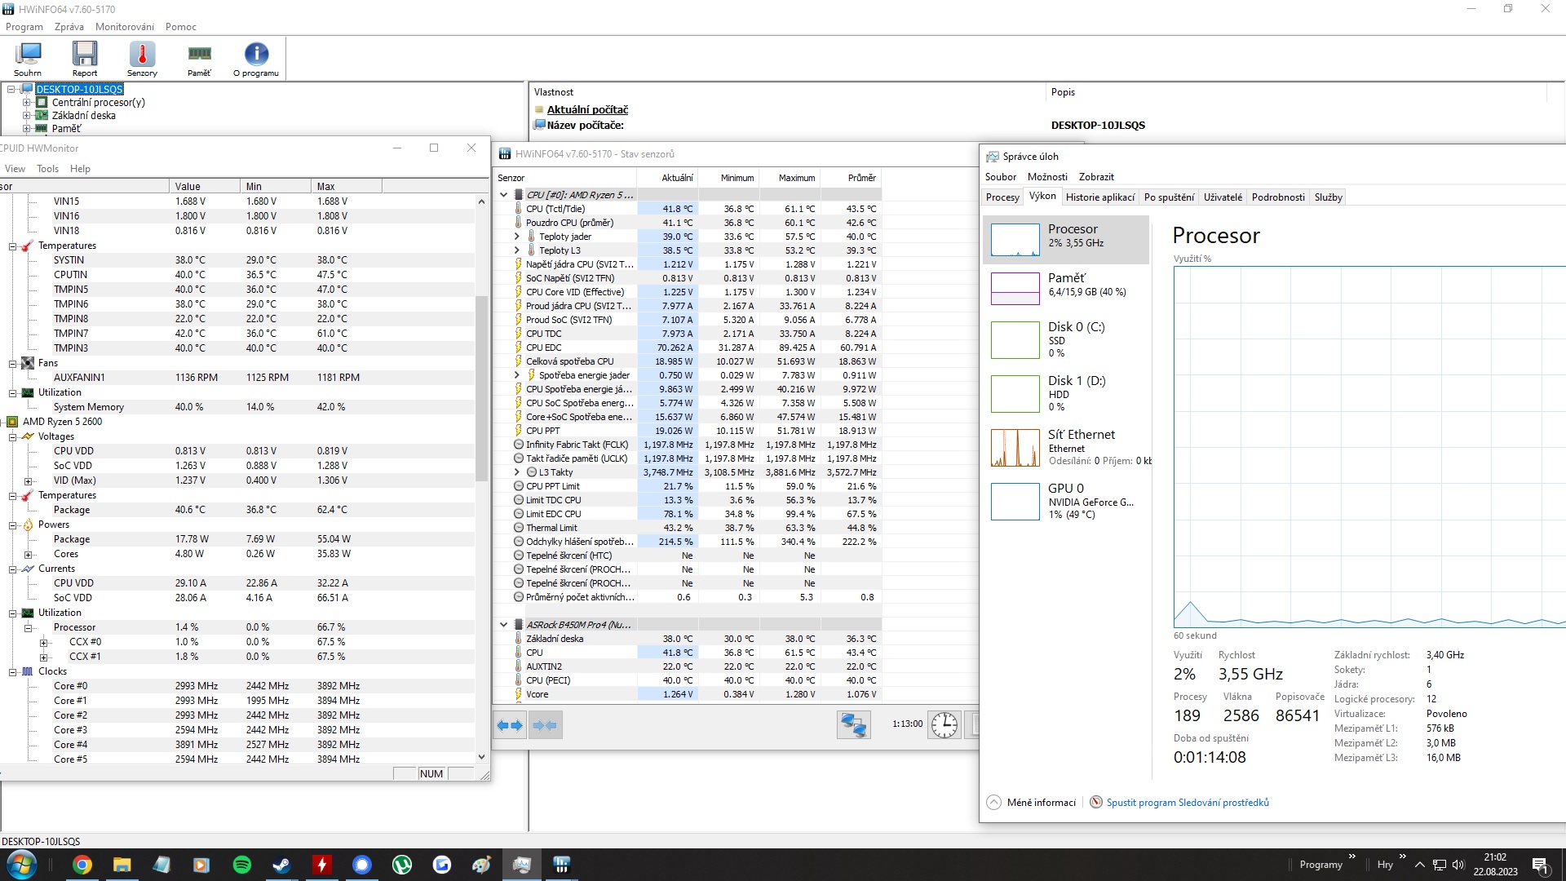Click the Paměť memory module icon

(199, 59)
